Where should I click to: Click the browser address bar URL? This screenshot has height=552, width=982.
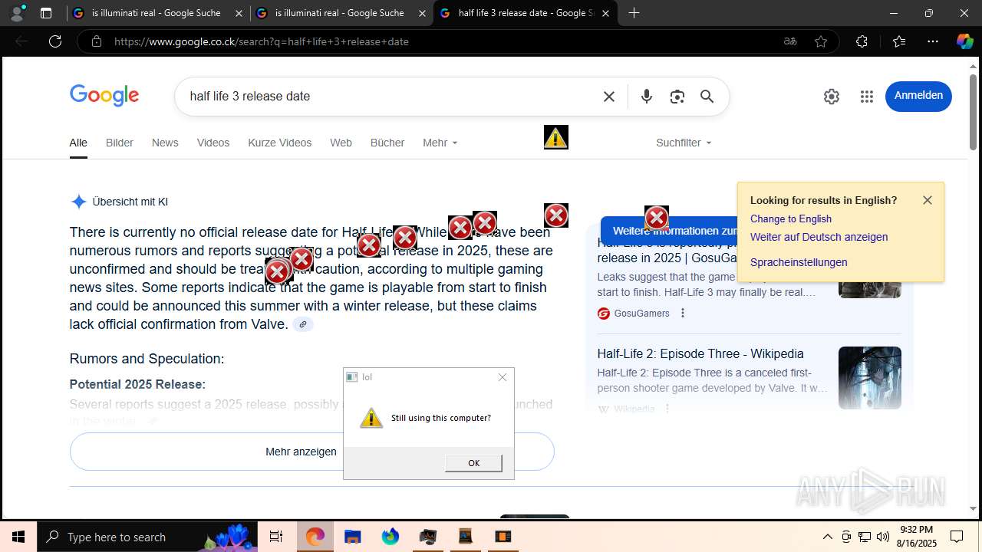pyautogui.click(x=261, y=41)
